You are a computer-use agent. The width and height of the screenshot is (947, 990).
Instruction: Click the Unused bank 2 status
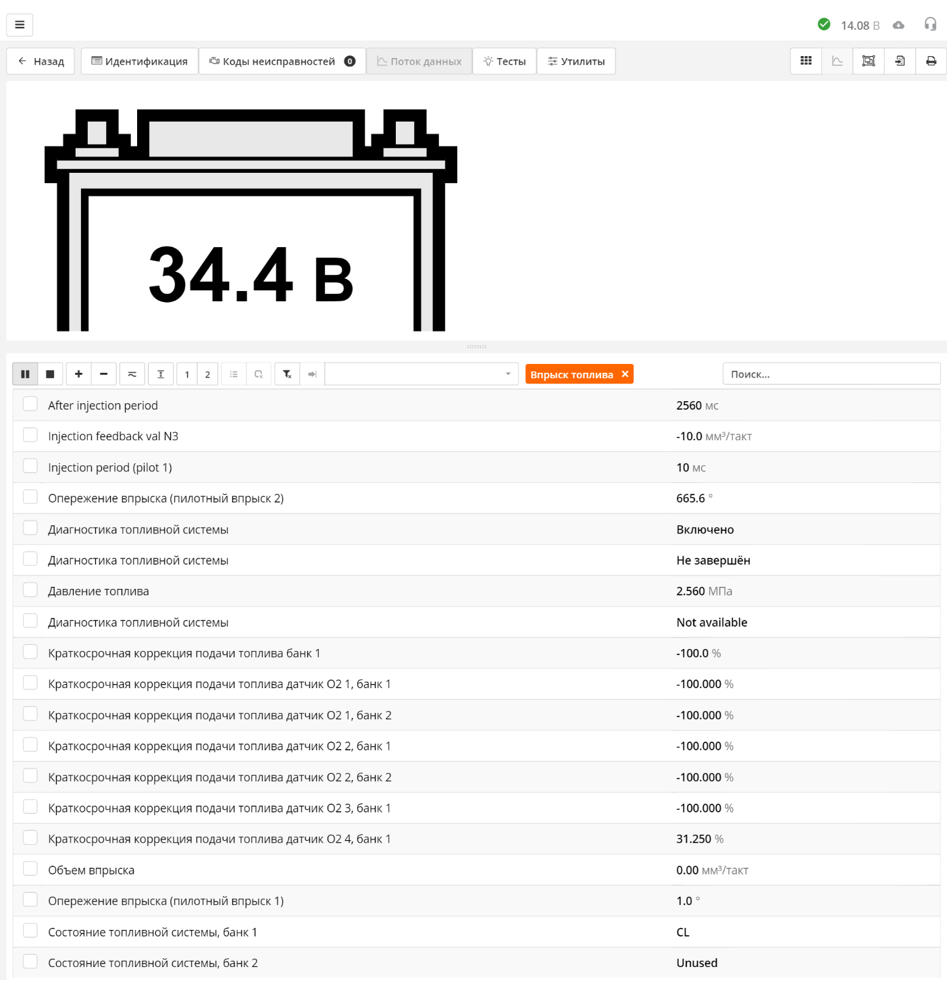(x=697, y=963)
